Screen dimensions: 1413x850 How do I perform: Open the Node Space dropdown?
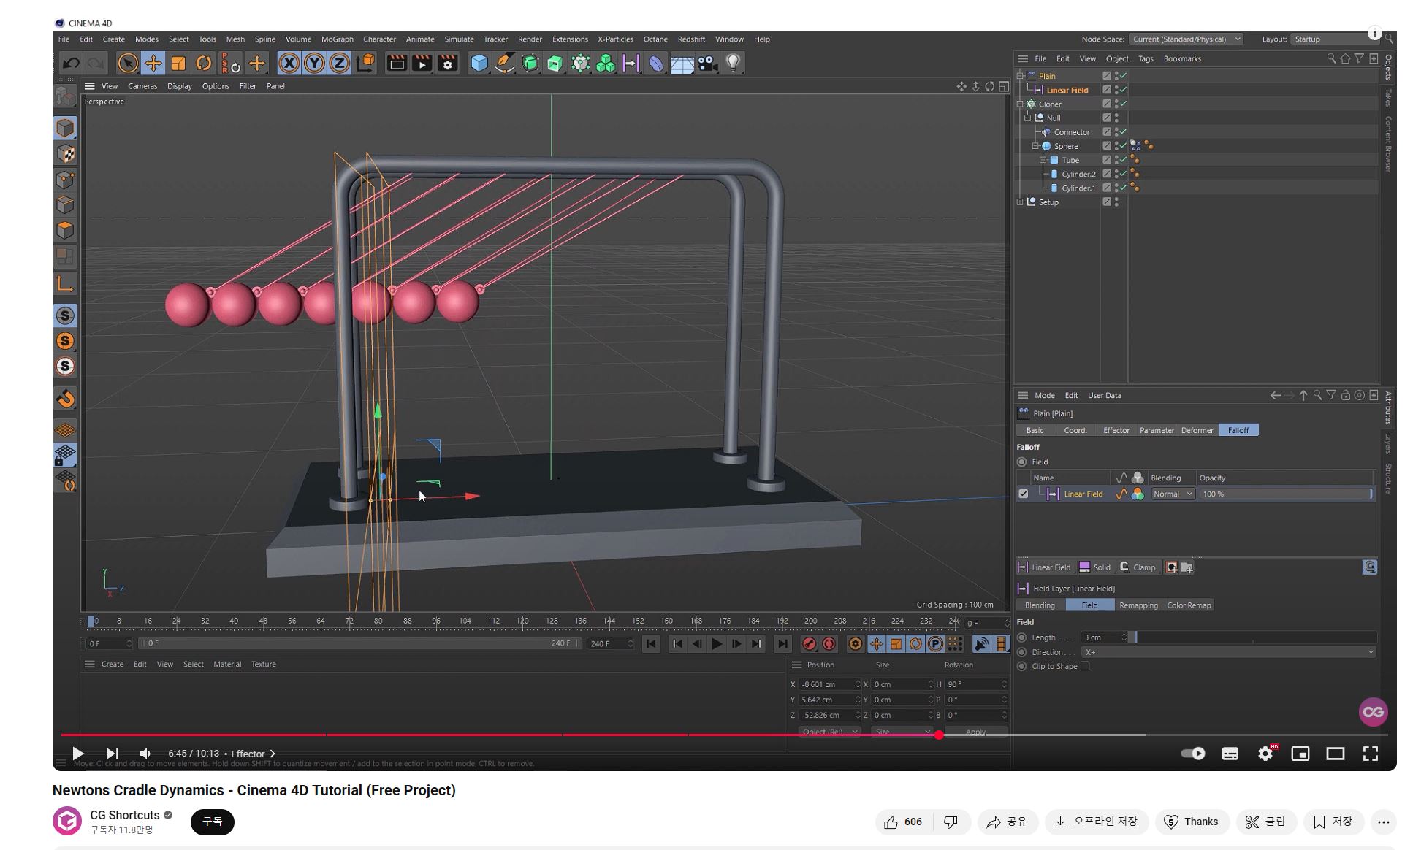click(1186, 39)
